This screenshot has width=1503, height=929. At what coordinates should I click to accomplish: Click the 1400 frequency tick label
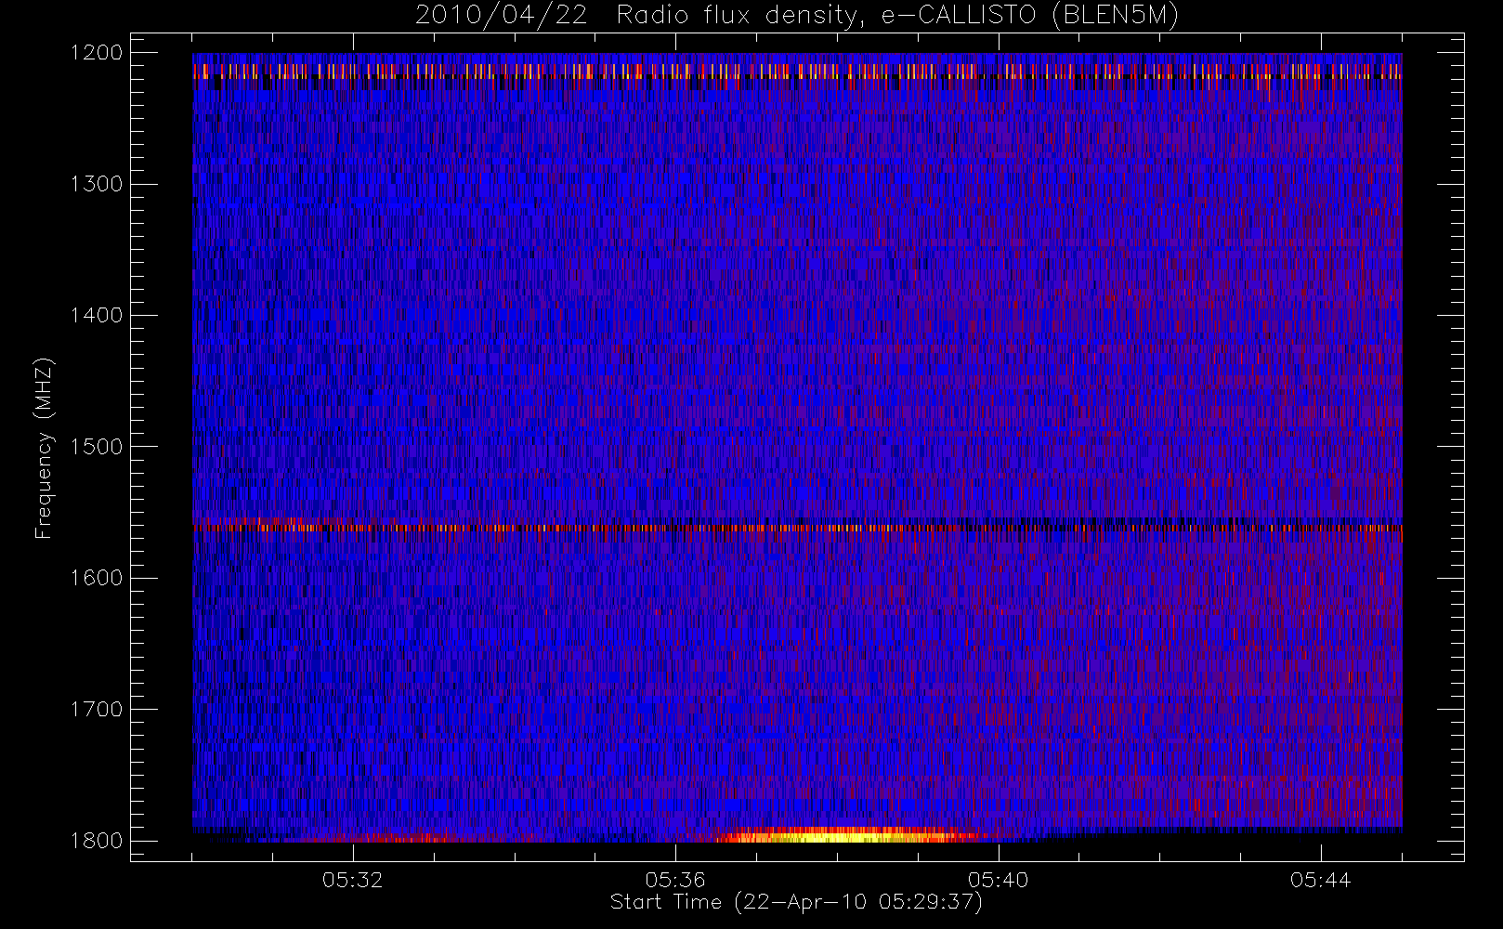click(97, 316)
